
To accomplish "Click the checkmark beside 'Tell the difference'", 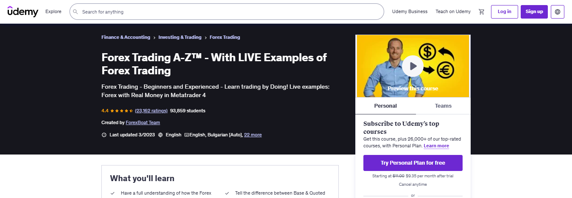I will pos(227,193).
